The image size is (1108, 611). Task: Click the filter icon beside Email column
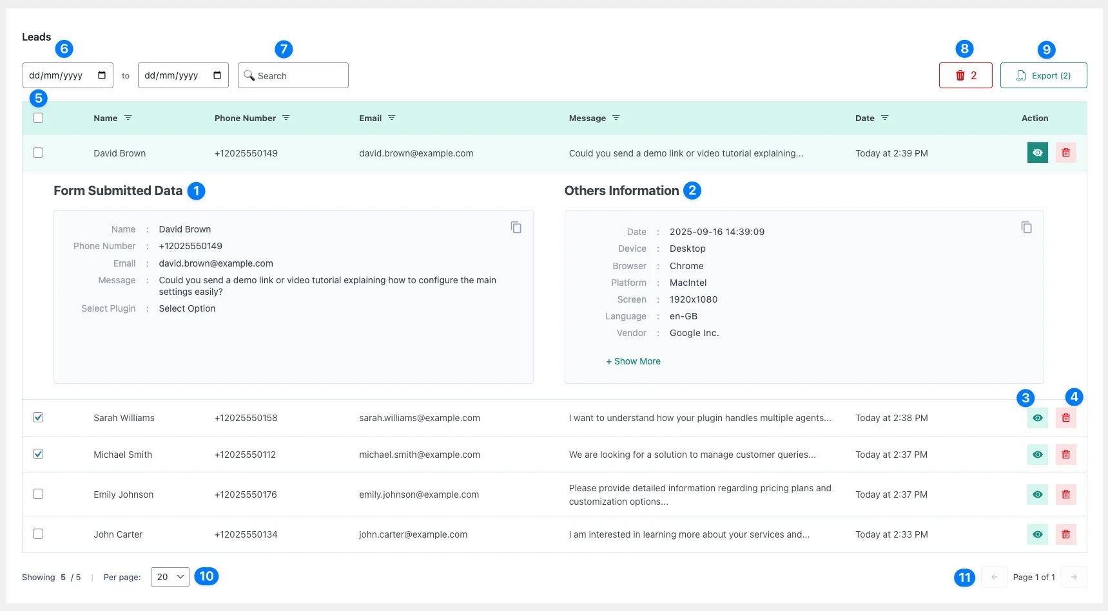(392, 118)
